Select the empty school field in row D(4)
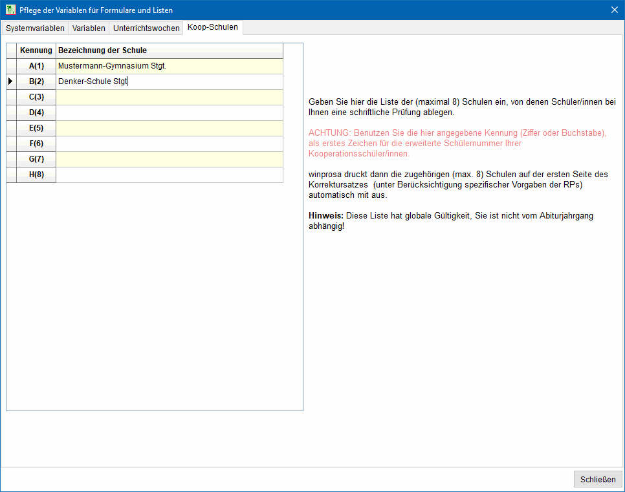This screenshot has height=492, width=625. (x=169, y=112)
